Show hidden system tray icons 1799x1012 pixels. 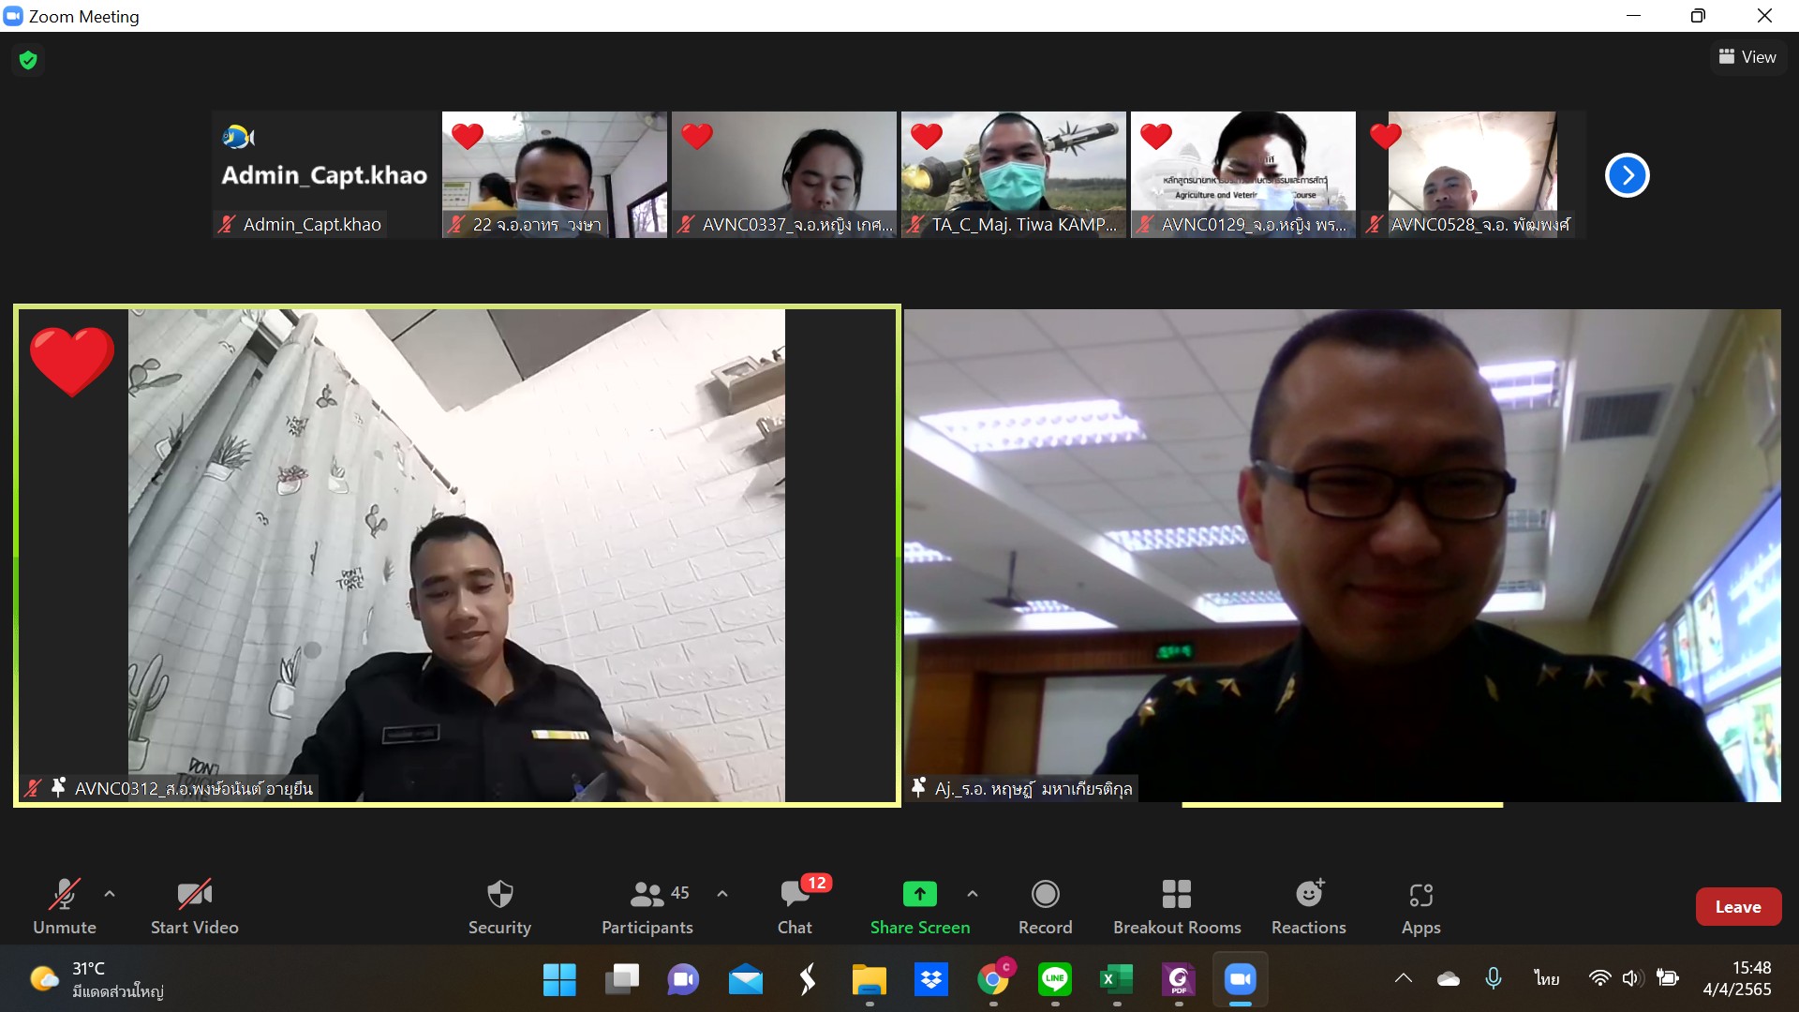(x=1403, y=978)
